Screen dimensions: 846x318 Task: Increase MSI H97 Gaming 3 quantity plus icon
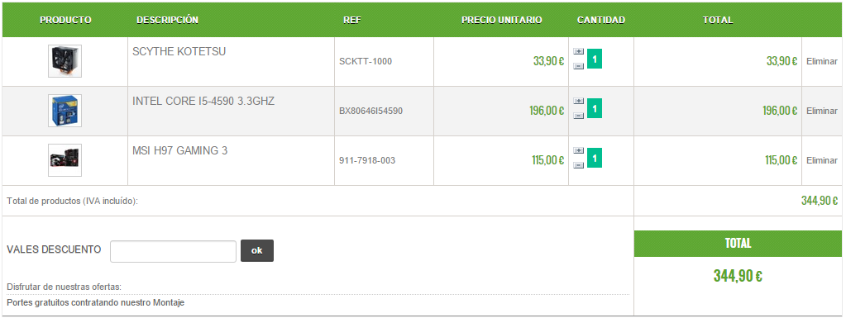point(578,150)
